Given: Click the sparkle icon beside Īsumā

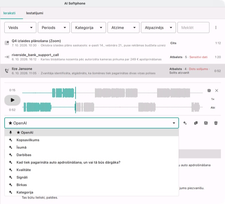Looking at the screenshot, I should tap(11, 147).
